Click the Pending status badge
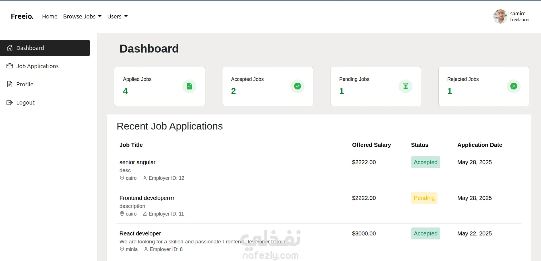This screenshot has width=541, height=261. tap(424, 198)
